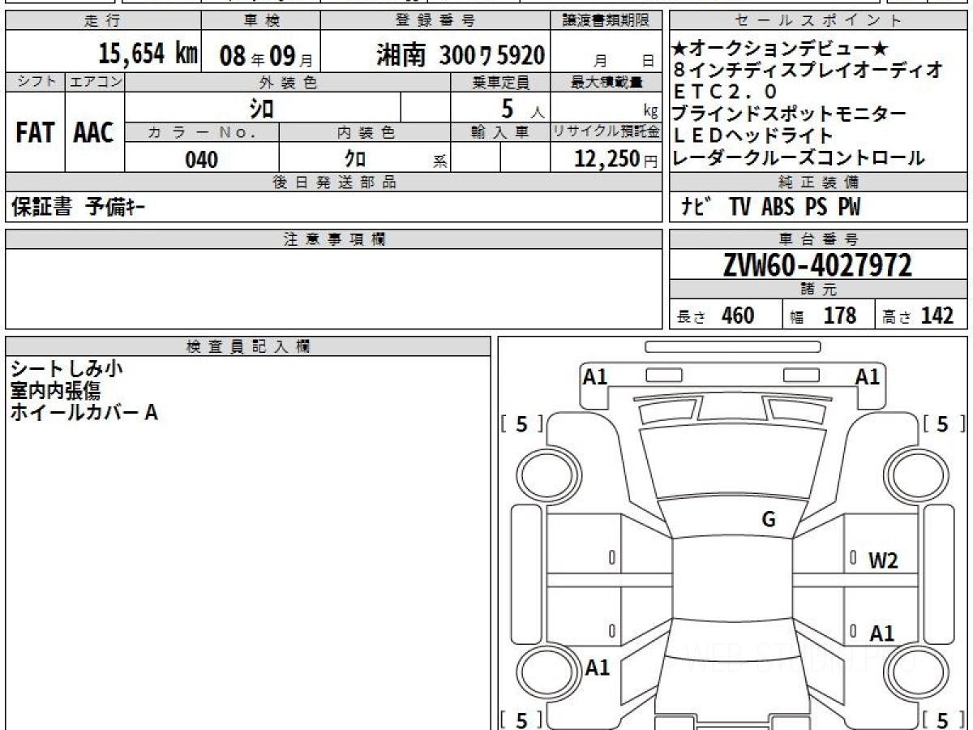Image resolution: width=973 pixels, height=730 pixels.
Task: Select inspector note シートしみ小
Action: point(66,368)
